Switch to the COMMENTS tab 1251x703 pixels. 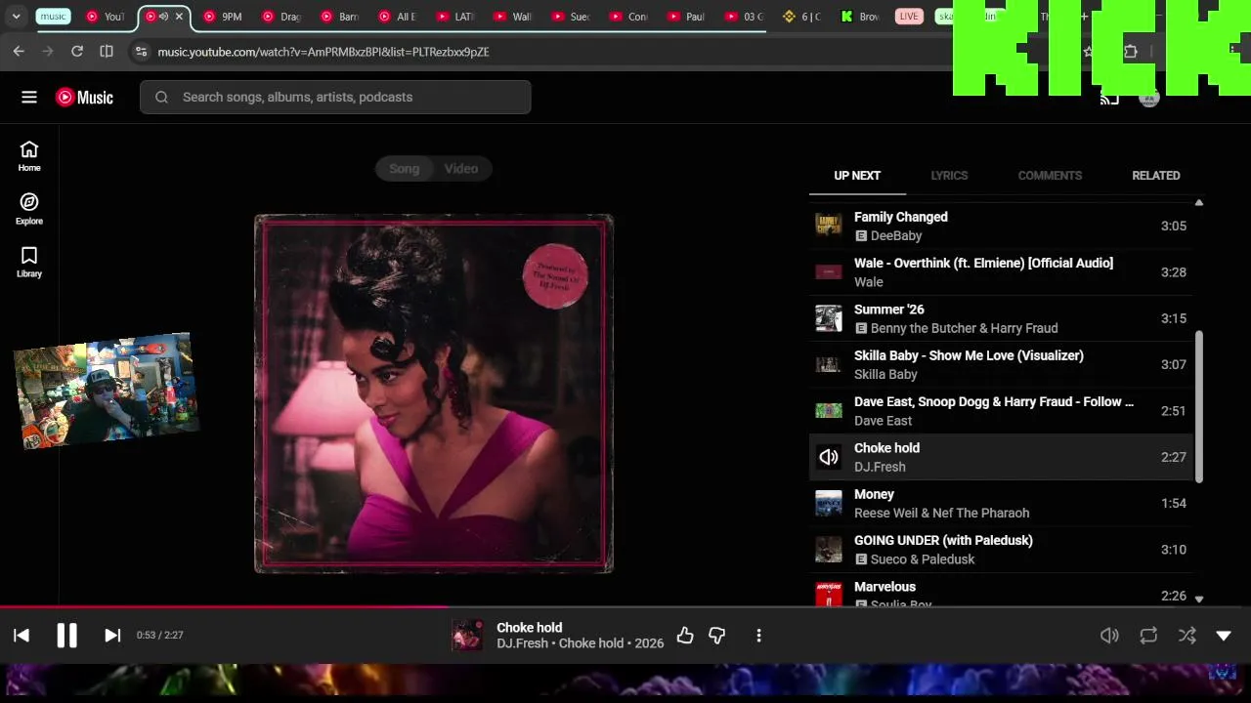click(1050, 176)
